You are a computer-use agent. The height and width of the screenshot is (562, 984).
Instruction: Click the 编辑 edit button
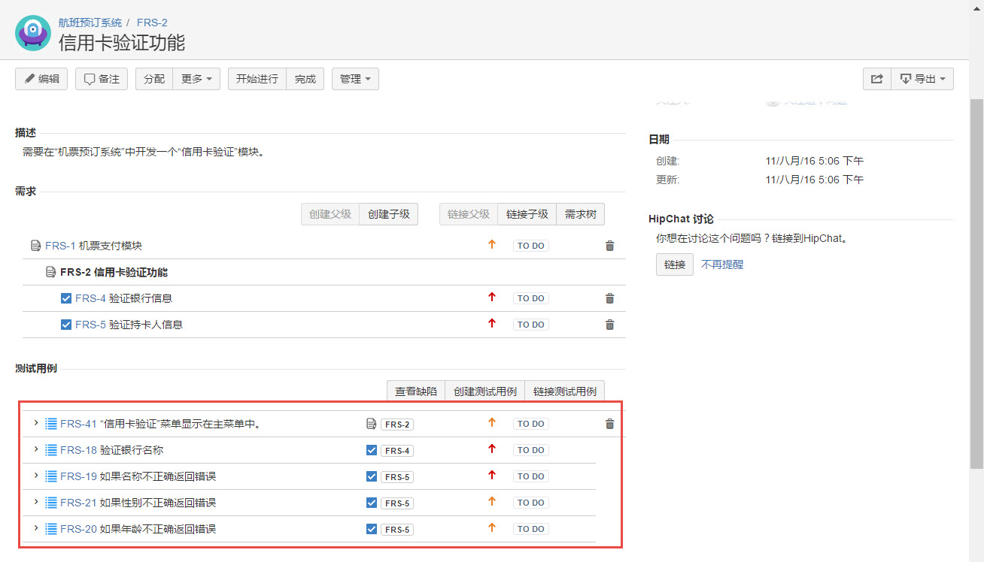point(41,79)
